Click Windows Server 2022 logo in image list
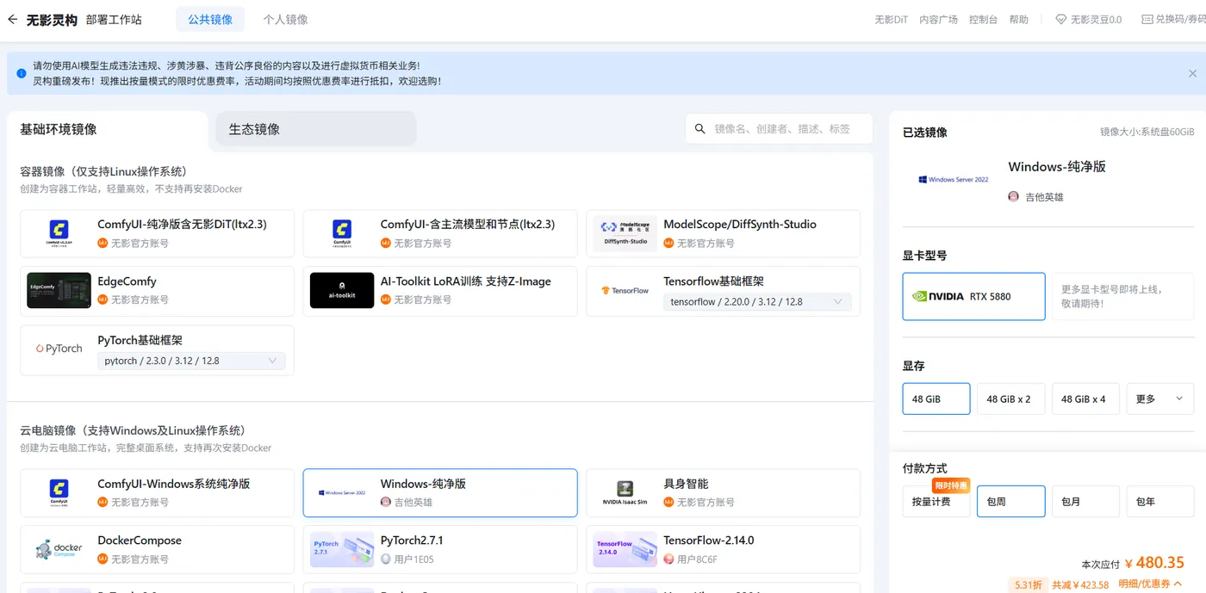This screenshot has height=593, width=1206. click(342, 492)
